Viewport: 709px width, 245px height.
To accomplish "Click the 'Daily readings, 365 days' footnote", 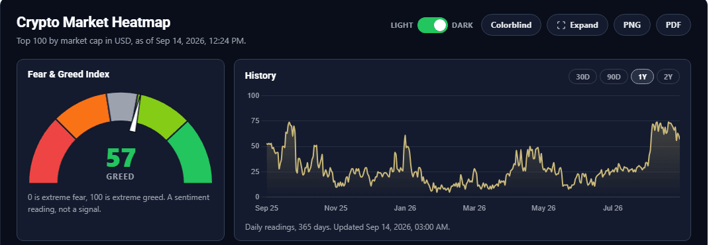I will 347,226.
